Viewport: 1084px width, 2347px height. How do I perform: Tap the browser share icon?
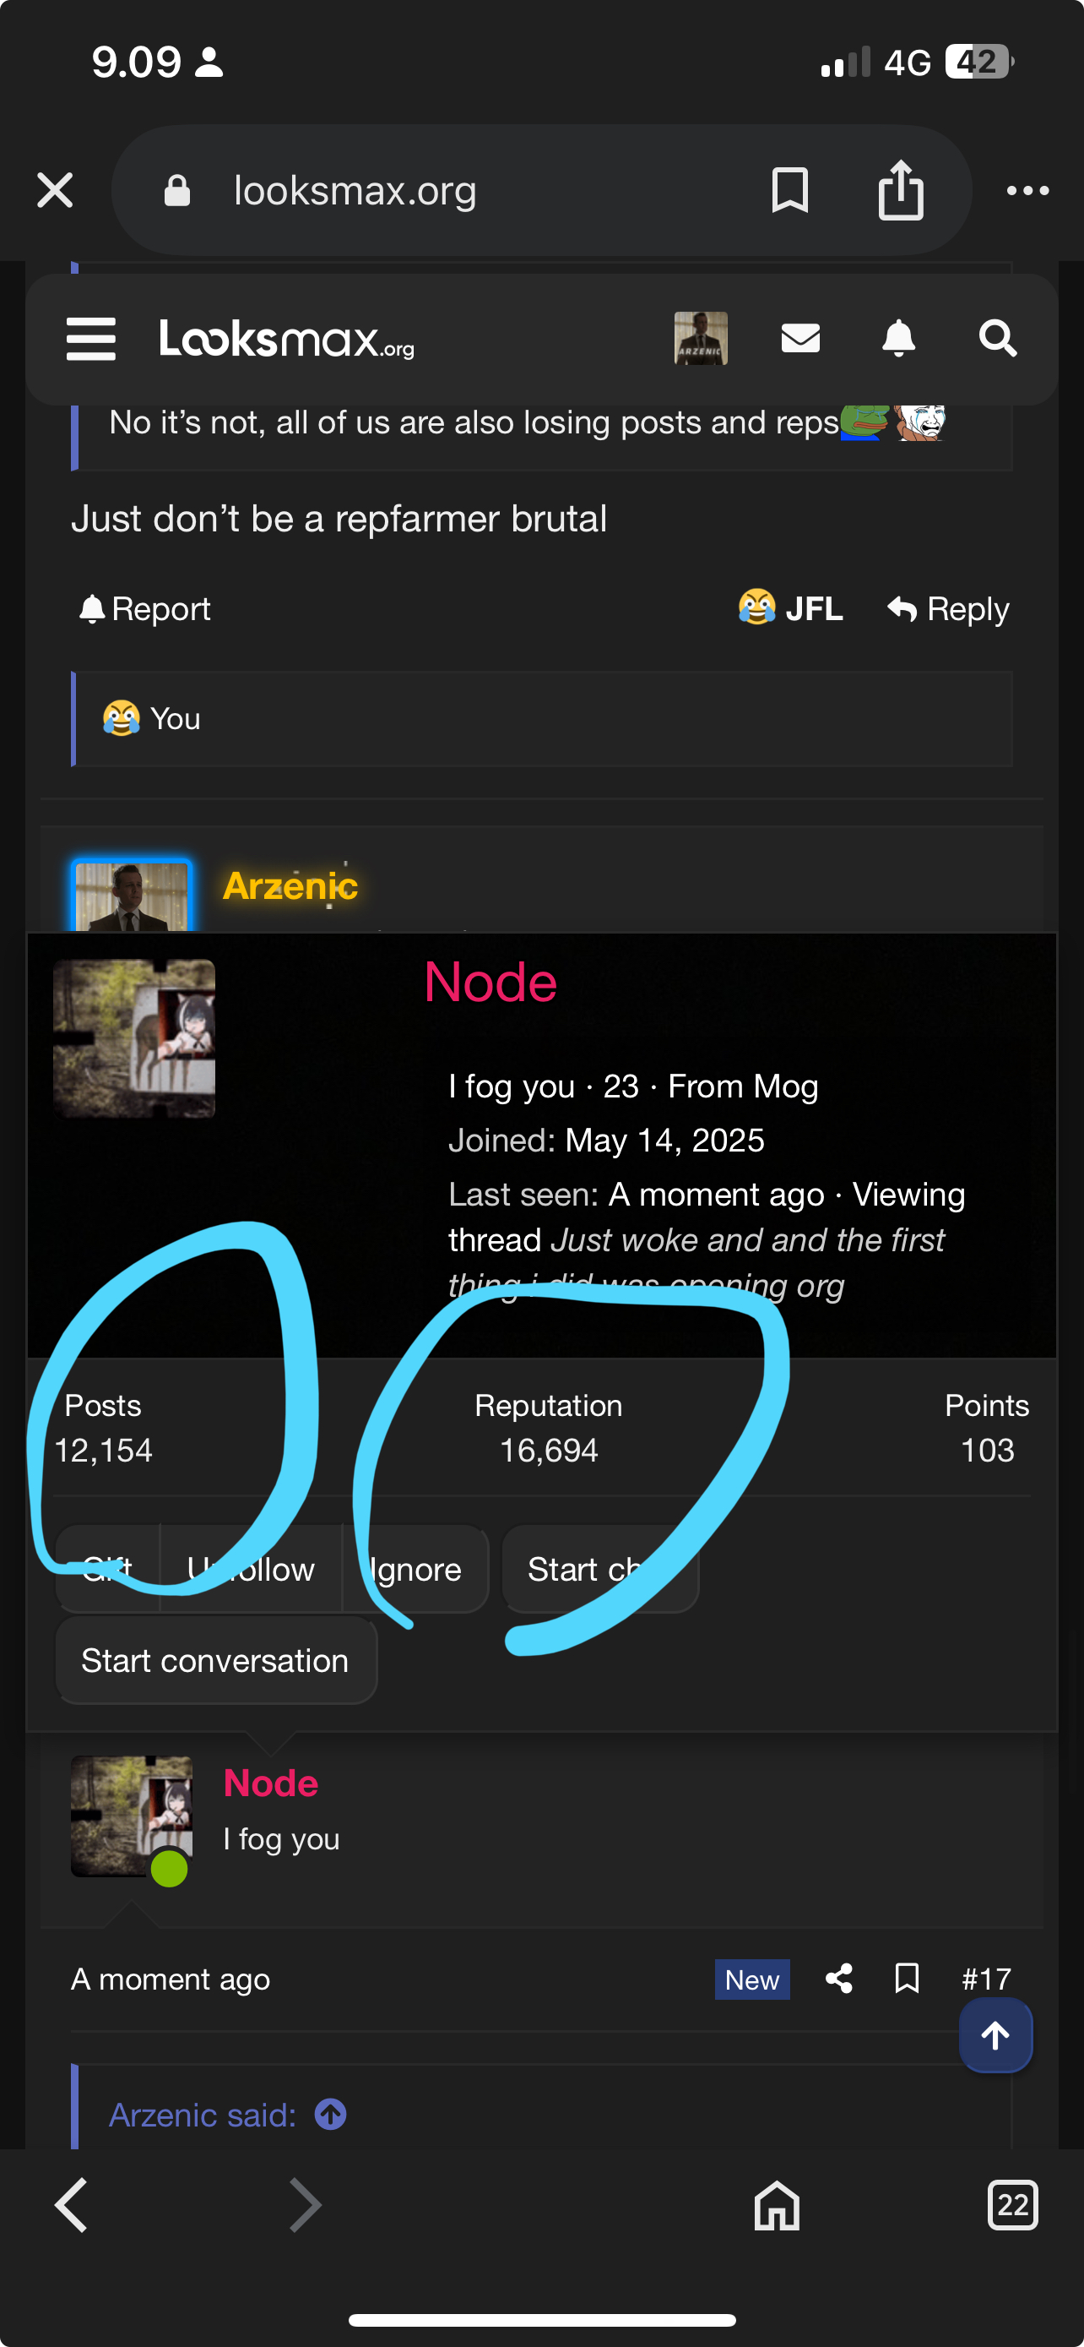900,190
